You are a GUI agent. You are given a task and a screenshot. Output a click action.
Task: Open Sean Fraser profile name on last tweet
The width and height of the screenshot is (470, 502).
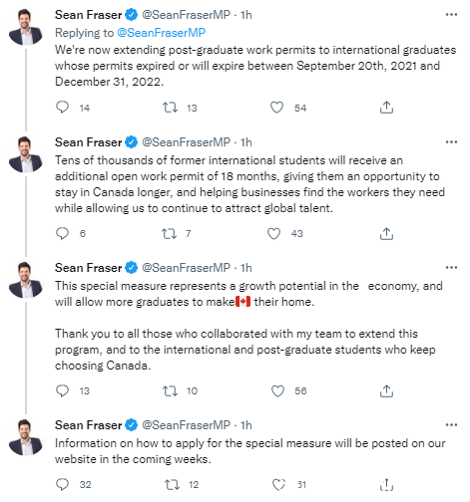click(89, 425)
